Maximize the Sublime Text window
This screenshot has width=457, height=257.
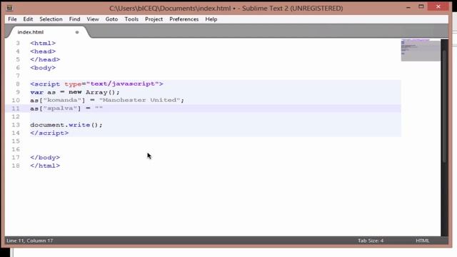pos(421,6)
